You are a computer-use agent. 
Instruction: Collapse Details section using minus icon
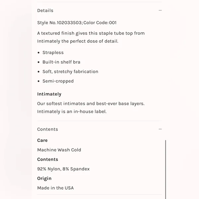[160, 10]
